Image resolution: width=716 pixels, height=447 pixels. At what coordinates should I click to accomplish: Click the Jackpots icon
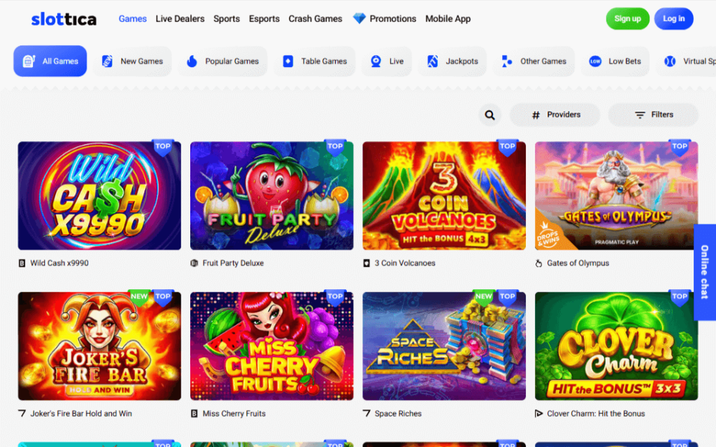click(x=432, y=61)
